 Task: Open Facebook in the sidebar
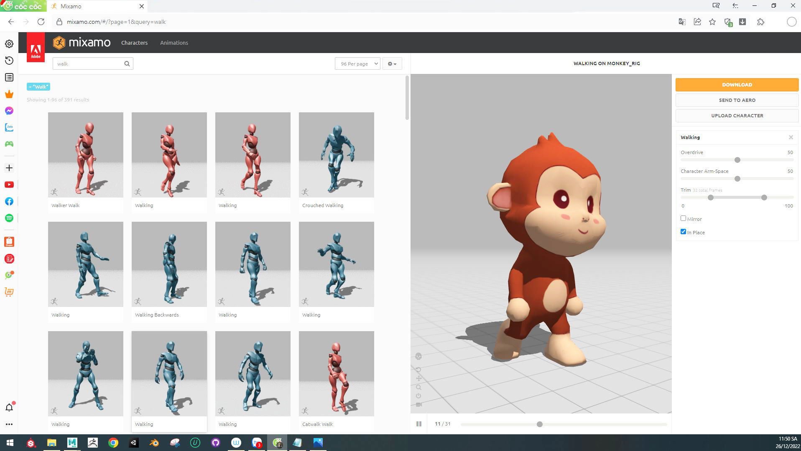9,201
